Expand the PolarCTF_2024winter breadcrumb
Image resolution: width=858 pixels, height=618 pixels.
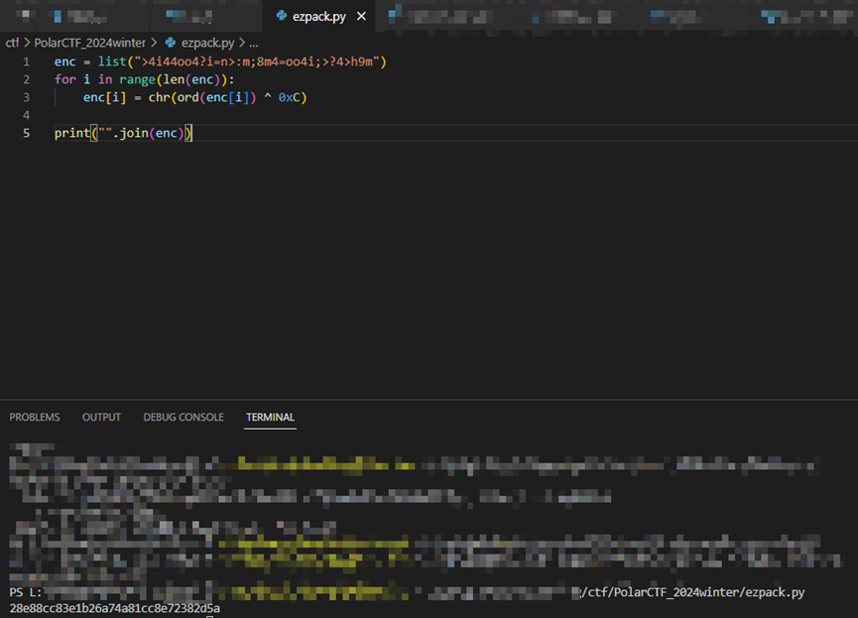click(x=89, y=44)
